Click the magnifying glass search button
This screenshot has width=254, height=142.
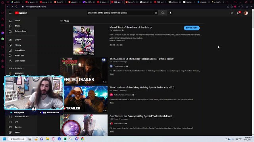162,13
